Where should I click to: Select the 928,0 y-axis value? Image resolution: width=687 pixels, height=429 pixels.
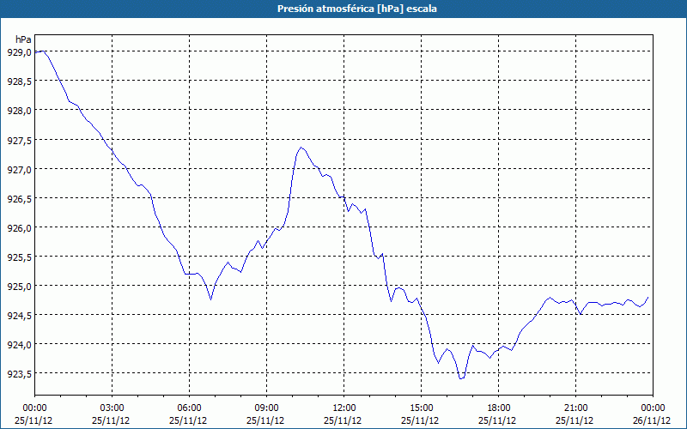tap(19, 111)
